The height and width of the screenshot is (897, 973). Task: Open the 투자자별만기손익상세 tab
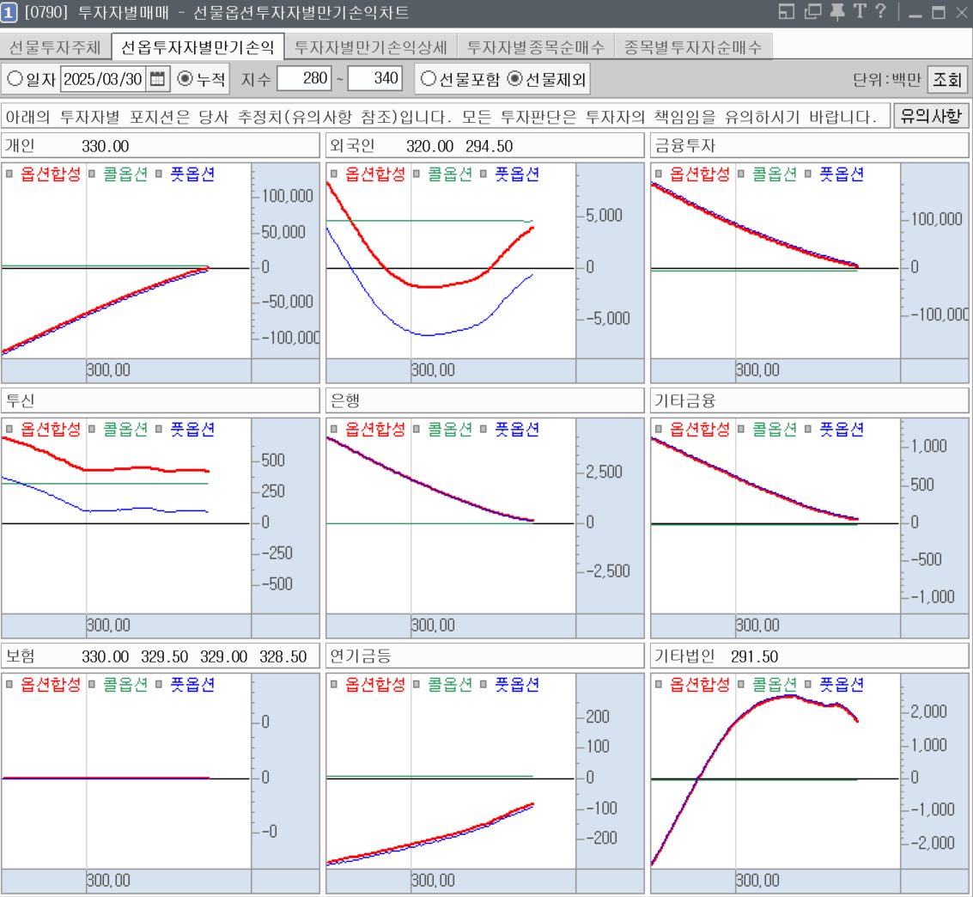pyautogui.click(x=370, y=47)
